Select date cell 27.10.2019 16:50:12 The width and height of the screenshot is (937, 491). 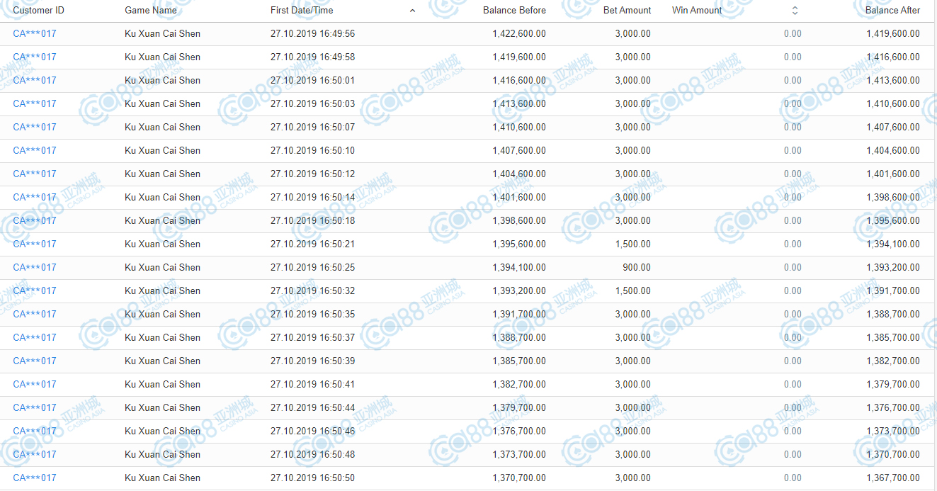pos(312,174)
